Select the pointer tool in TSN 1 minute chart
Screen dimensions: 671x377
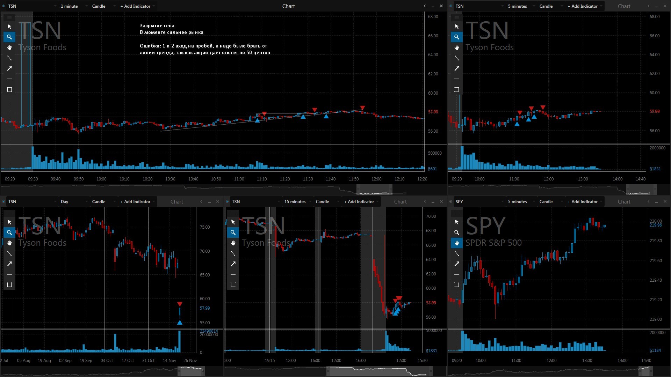9,27
